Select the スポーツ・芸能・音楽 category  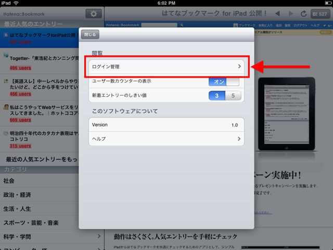point(40,222)
